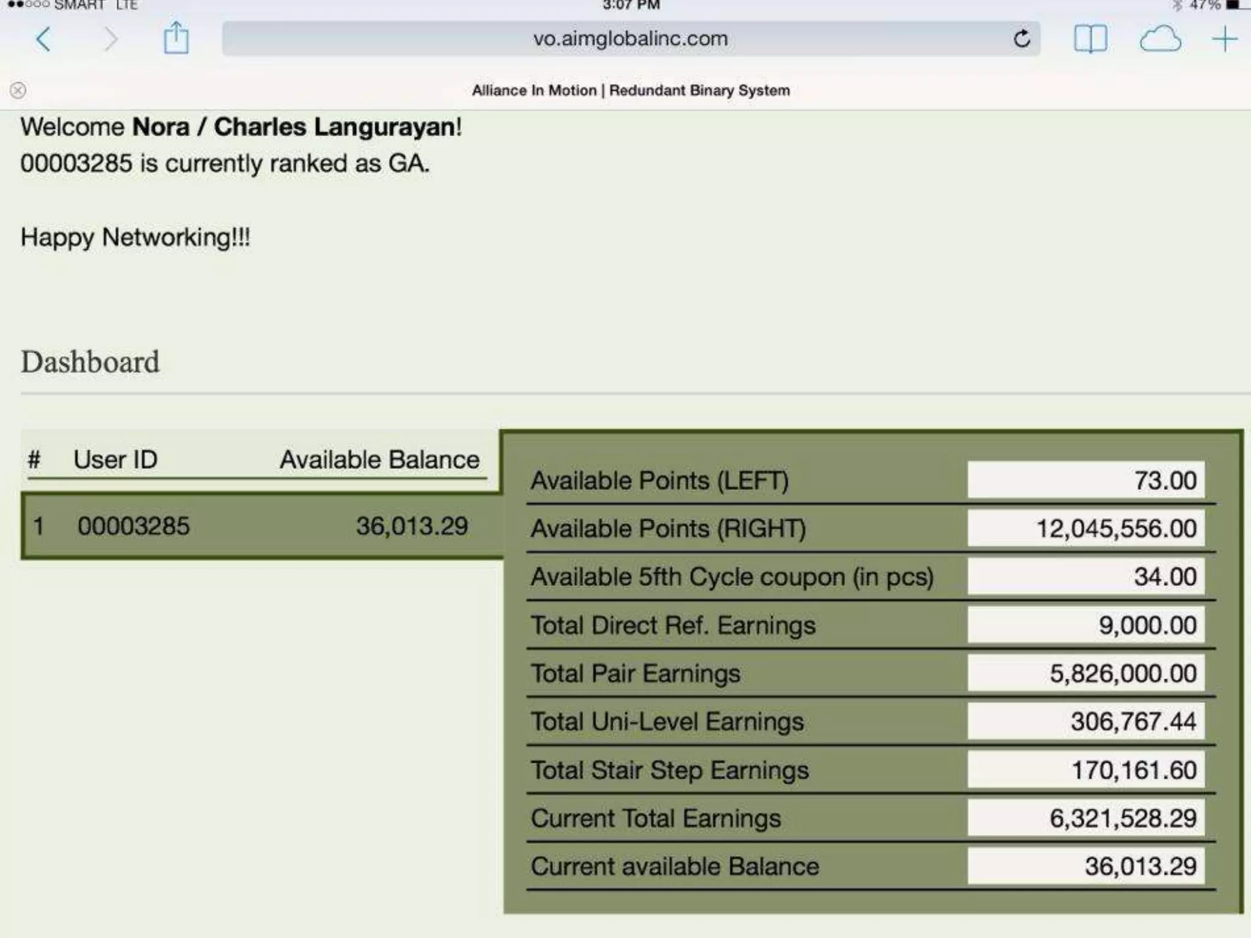Select the Alliance In Motion tab title
The image size is (1251, 938).
(x=630, y=90)
